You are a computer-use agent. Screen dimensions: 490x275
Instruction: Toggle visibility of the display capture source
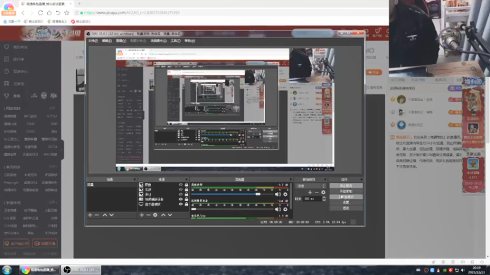pos(181,204)
